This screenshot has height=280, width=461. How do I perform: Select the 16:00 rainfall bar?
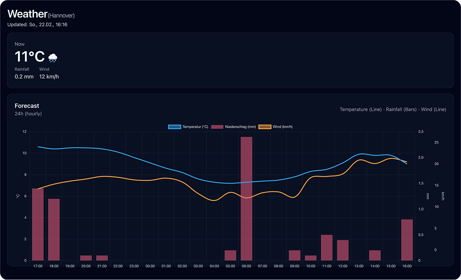[407, 240]
